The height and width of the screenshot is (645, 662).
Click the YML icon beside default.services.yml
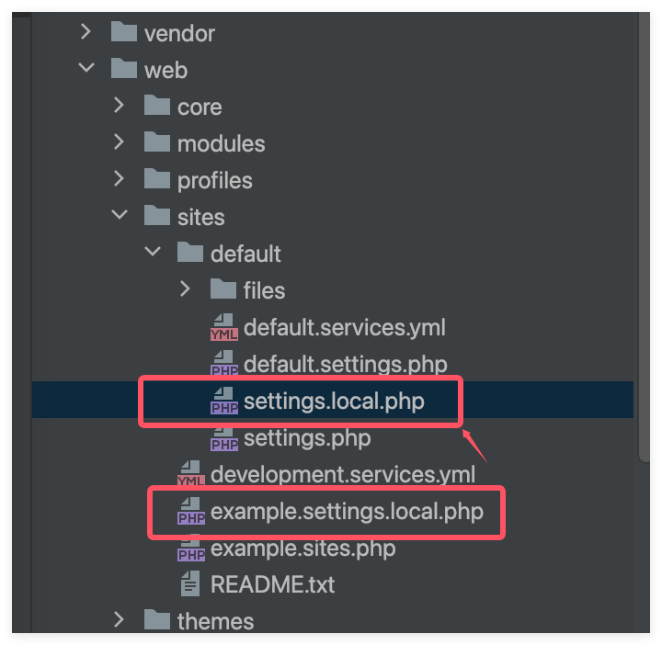(224, 328)
